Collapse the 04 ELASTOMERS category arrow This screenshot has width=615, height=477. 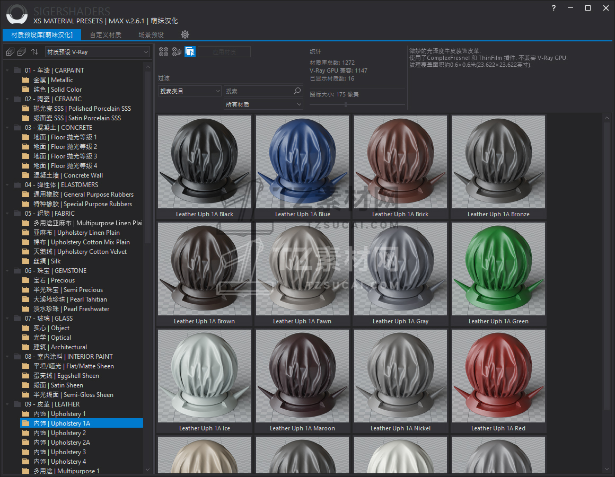(x=7, y=185)
